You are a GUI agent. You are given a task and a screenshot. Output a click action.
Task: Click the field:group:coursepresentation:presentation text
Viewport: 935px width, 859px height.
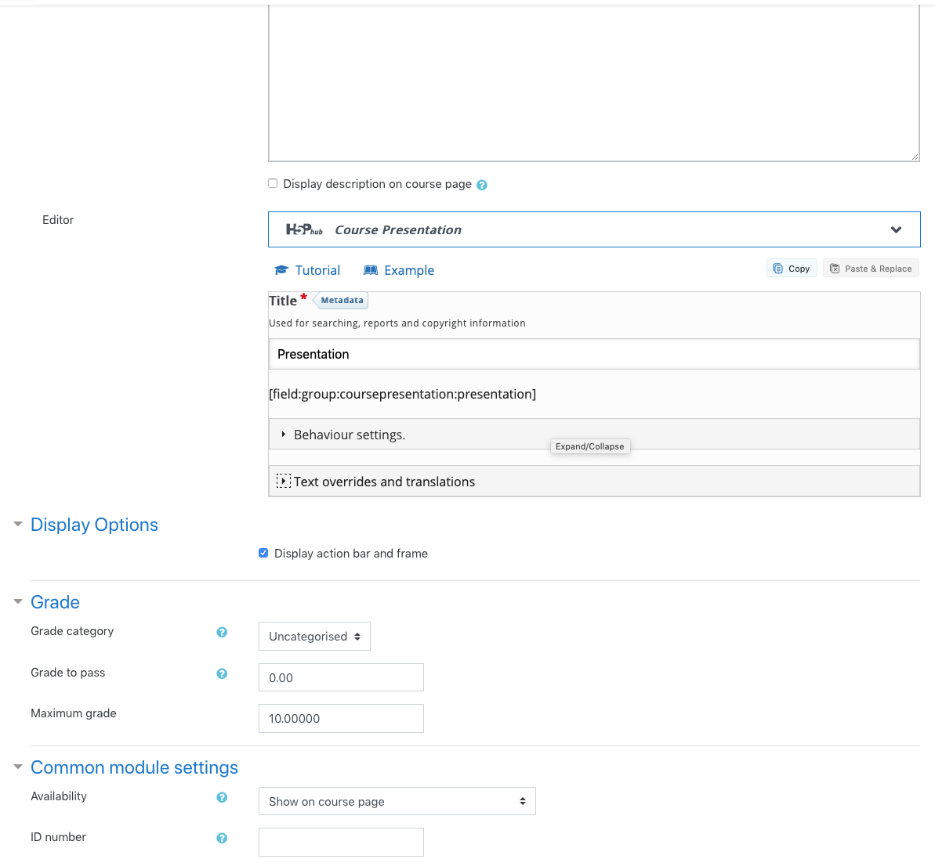(x=403, y=395)
